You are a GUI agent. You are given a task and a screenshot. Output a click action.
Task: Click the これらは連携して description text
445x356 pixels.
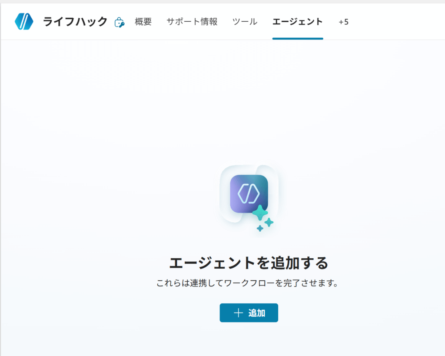pyautogui.click(x=247, y=283)
